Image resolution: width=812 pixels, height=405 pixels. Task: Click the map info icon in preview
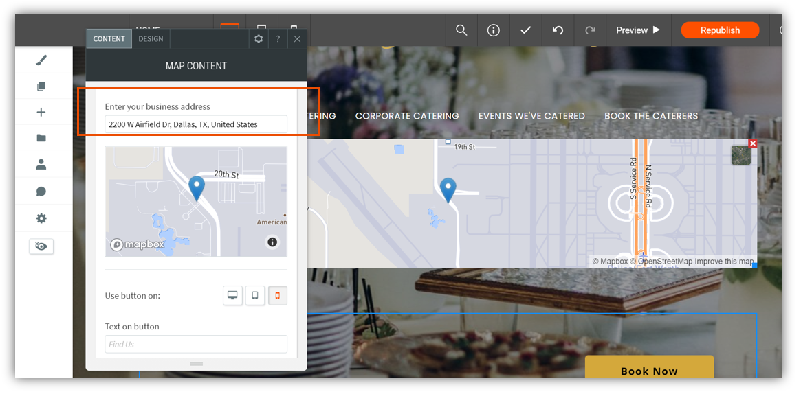click(x=272, y=242)
